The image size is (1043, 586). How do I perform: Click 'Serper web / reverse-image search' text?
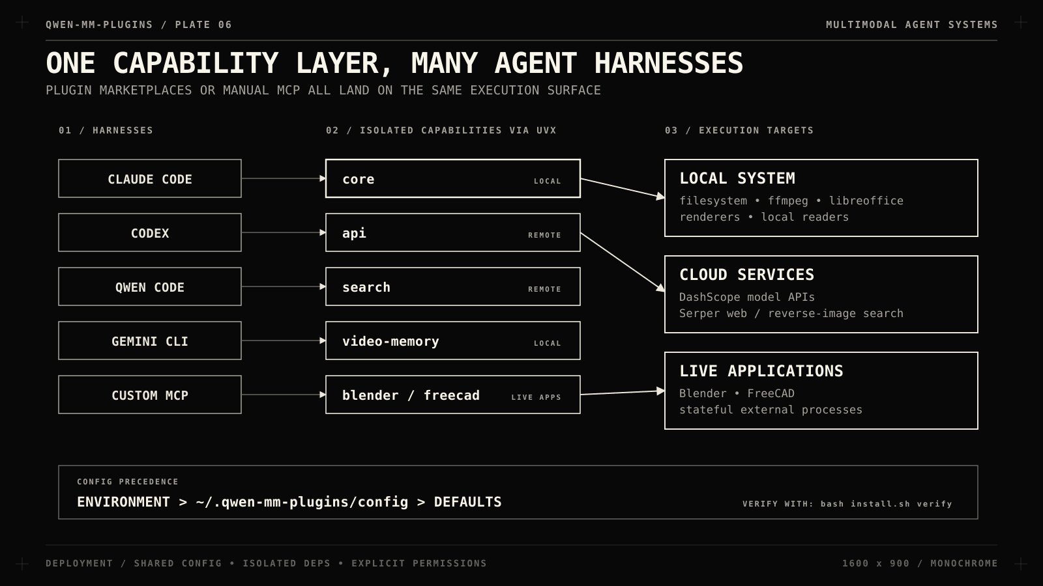[791, 313]
